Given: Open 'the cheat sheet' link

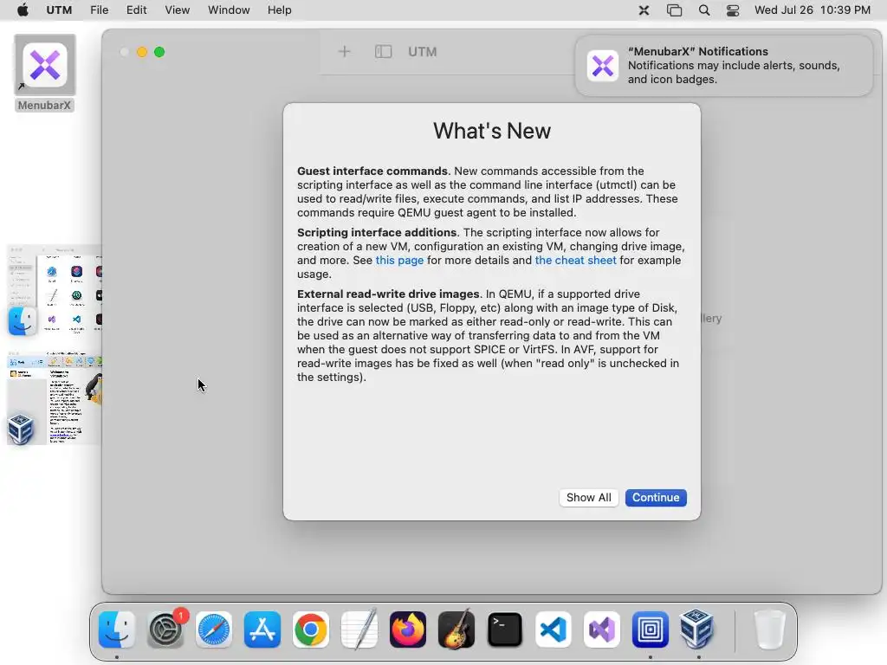Looking at the screenshot, I should [x=575, y=260].
